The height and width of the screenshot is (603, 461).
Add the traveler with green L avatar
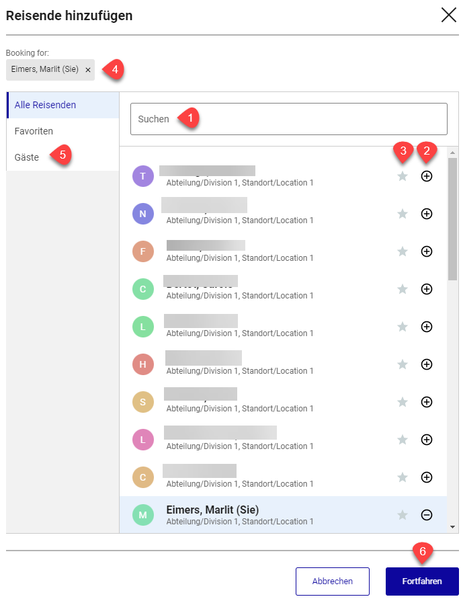427,327
